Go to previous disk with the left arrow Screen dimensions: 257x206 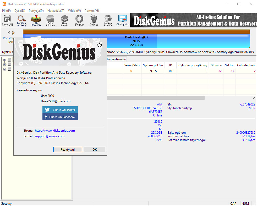(9, 33)
